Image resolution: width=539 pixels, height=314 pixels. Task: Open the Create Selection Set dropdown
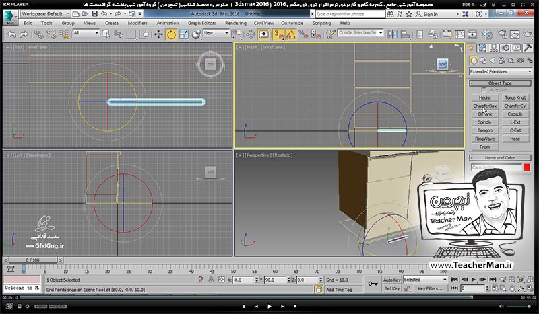360,32
